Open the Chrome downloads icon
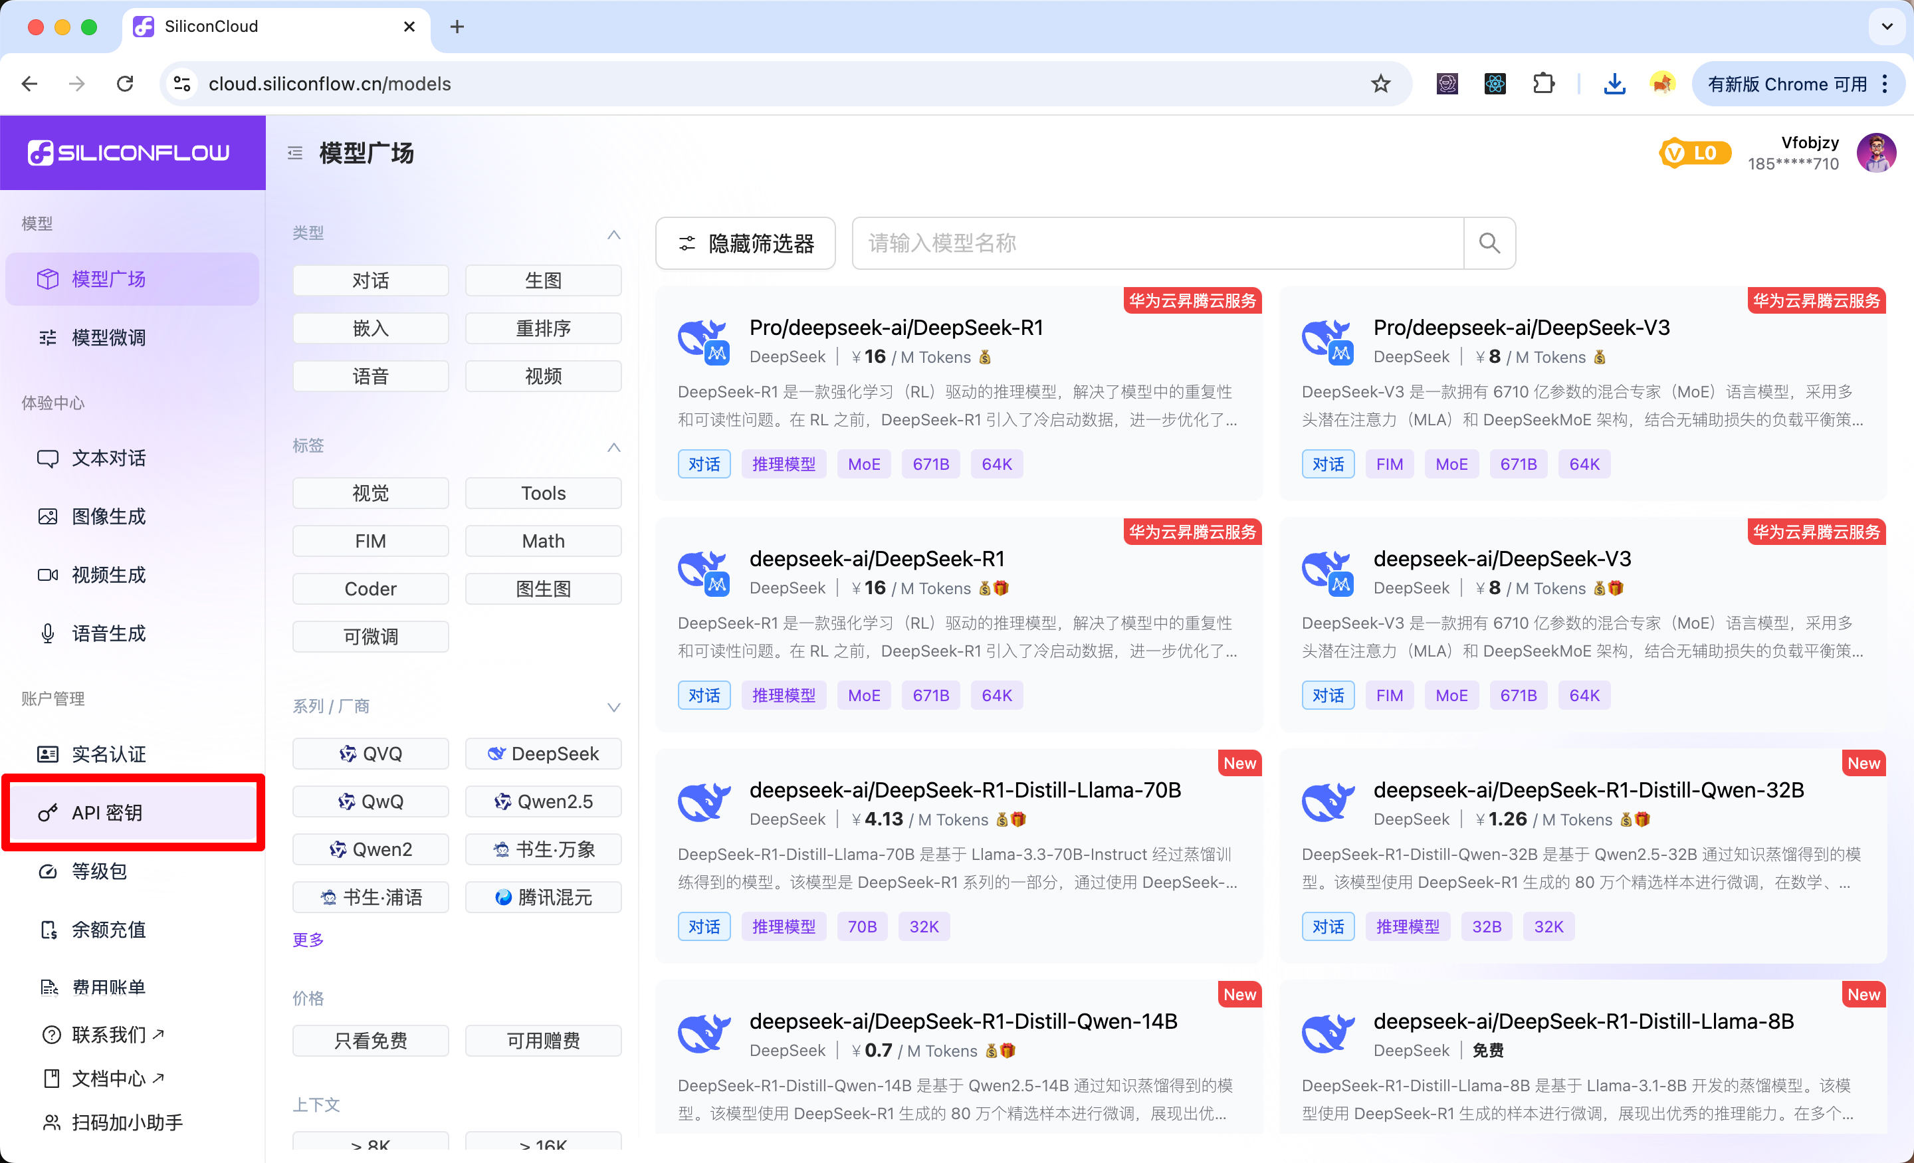 [x=1614, y=84]
